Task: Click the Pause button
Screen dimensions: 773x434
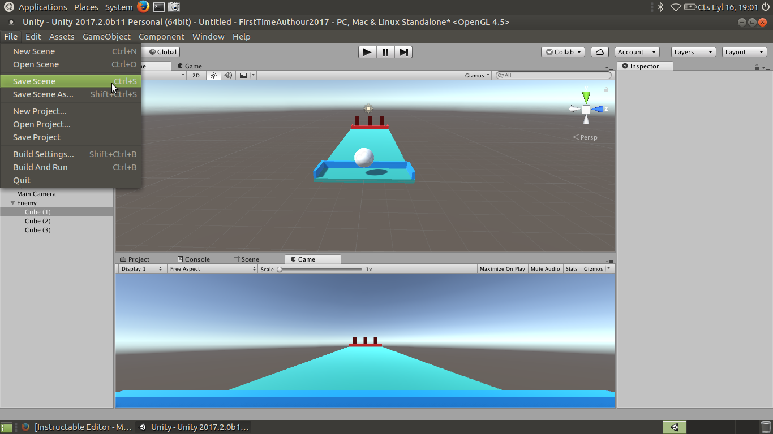Action: 385,52
